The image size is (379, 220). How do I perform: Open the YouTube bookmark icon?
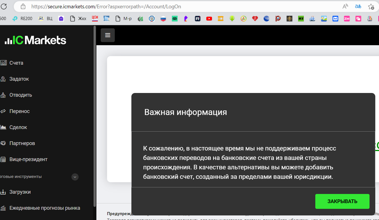click(x=209, y=18)
